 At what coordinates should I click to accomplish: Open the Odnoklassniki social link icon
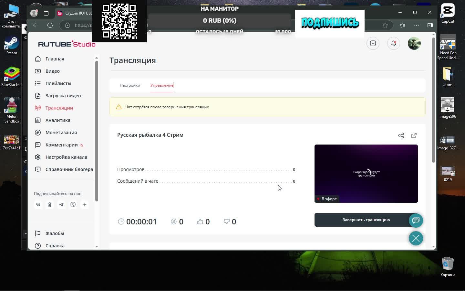50,205
